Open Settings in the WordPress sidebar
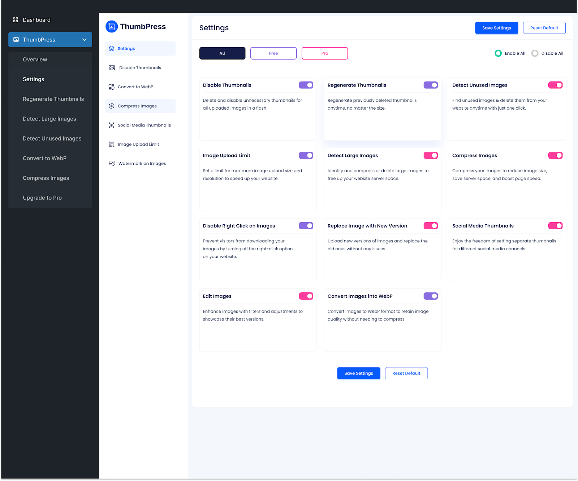Image resolution: width=578 pixels, height=481 pixels. click(x=34, y=79)
